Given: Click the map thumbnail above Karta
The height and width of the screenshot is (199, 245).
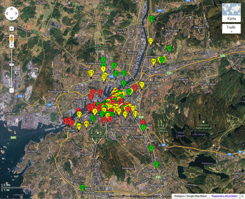Looking at the screenshot, I should click(x=232, y=10).
